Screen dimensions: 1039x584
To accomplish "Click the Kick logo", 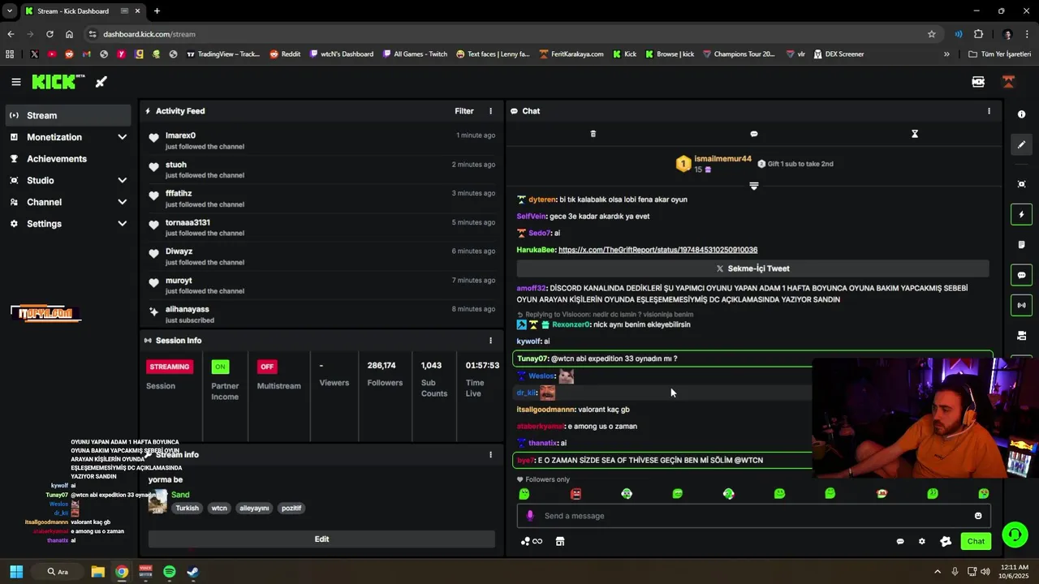I will click(x=58, y=82).
